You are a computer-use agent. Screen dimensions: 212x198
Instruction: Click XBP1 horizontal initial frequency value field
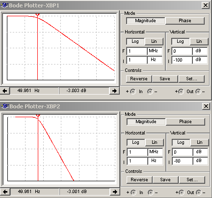[137, 60]
